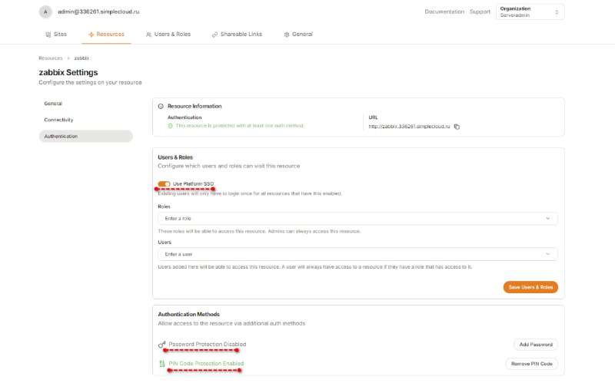The image size is (615, 383).
Task: Click the Resources tab icon
Action: click(91, 35)
